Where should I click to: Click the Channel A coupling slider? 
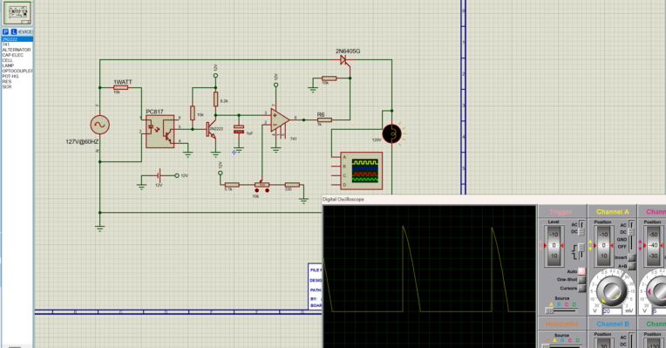coord(632,235)
